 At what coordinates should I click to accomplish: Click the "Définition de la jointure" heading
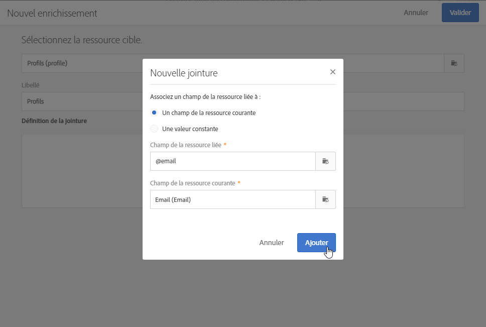click(54, 121)
